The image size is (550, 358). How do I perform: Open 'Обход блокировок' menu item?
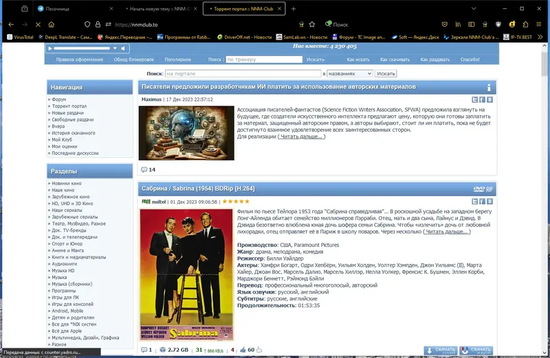click(x=134, y=60)
